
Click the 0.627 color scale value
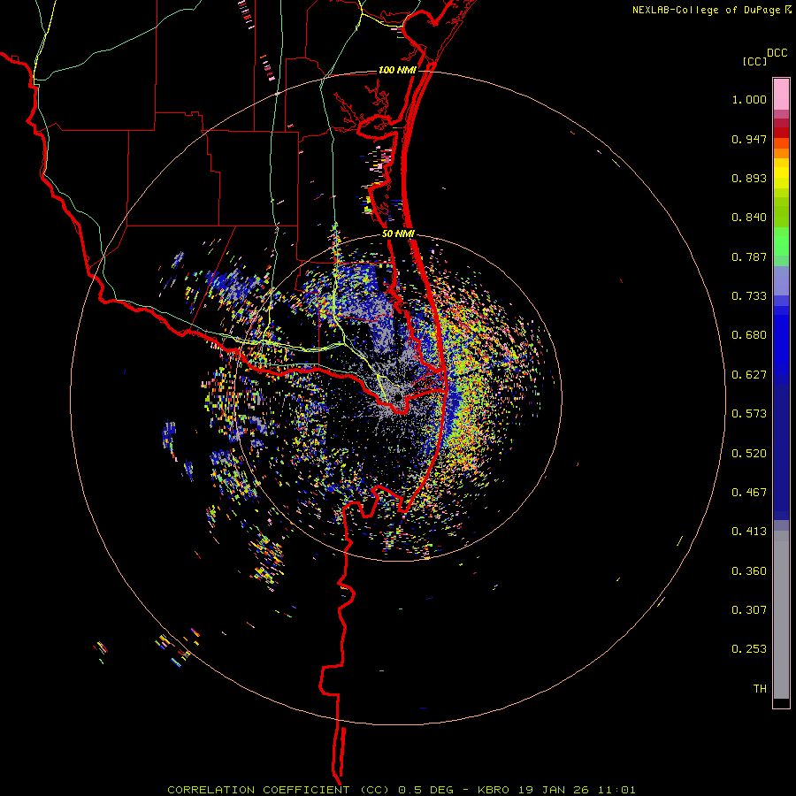(x=749, y=375)
